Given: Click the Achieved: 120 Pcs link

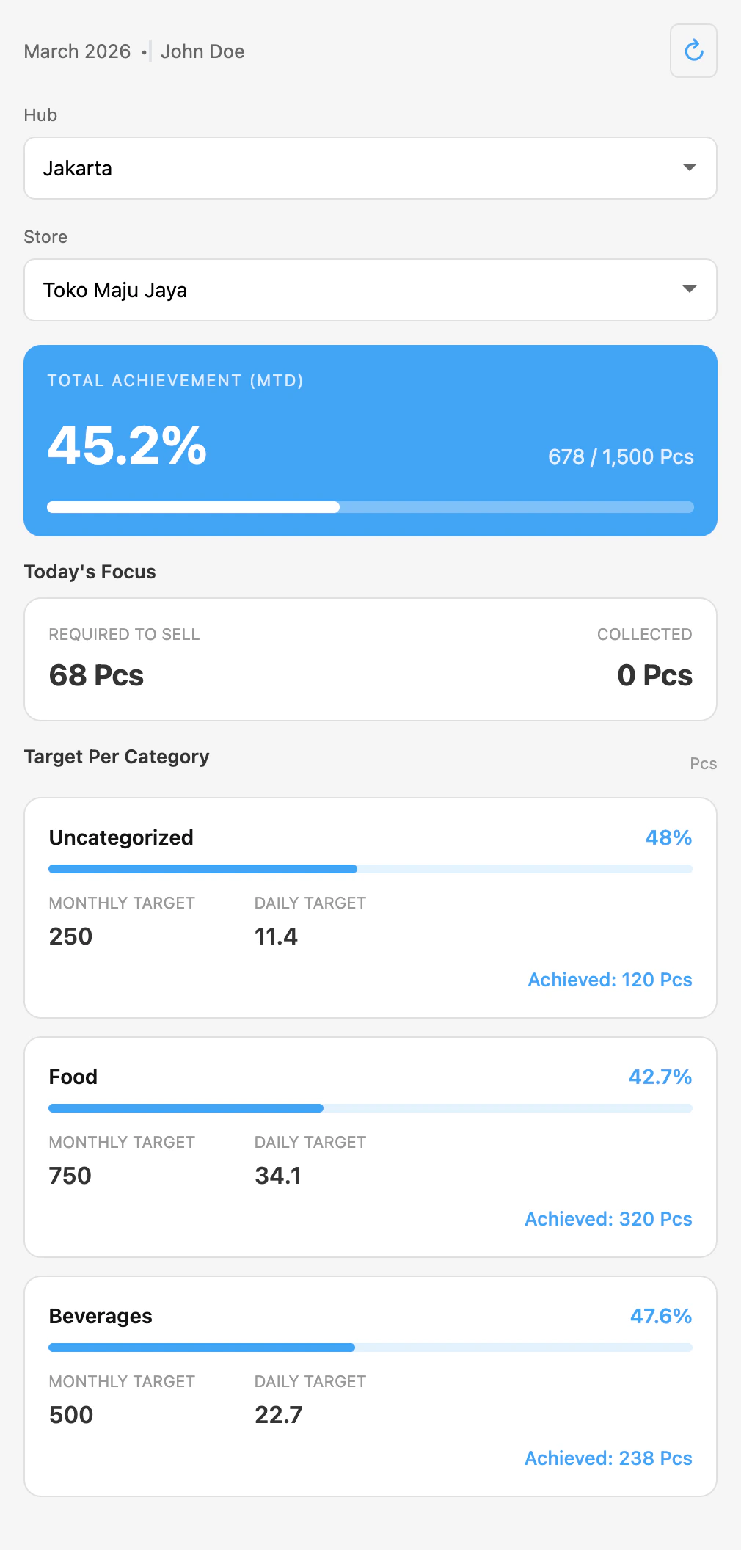Looking at the screenshot, I should point(609,979).
